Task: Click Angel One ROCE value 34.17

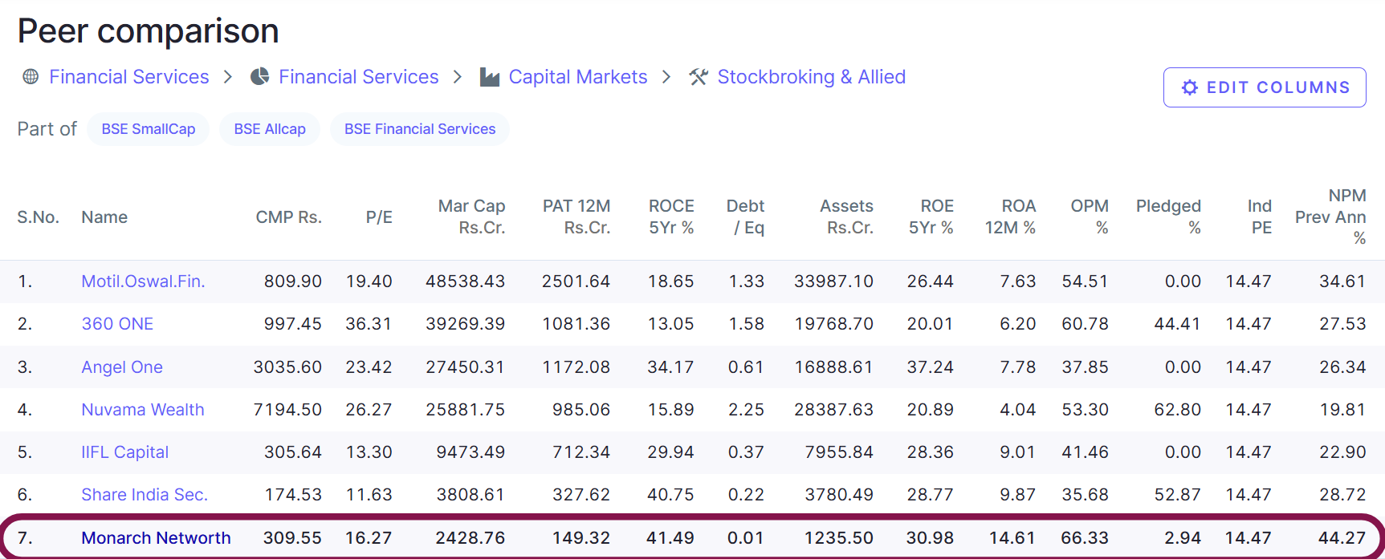Action: click(670, 367)
